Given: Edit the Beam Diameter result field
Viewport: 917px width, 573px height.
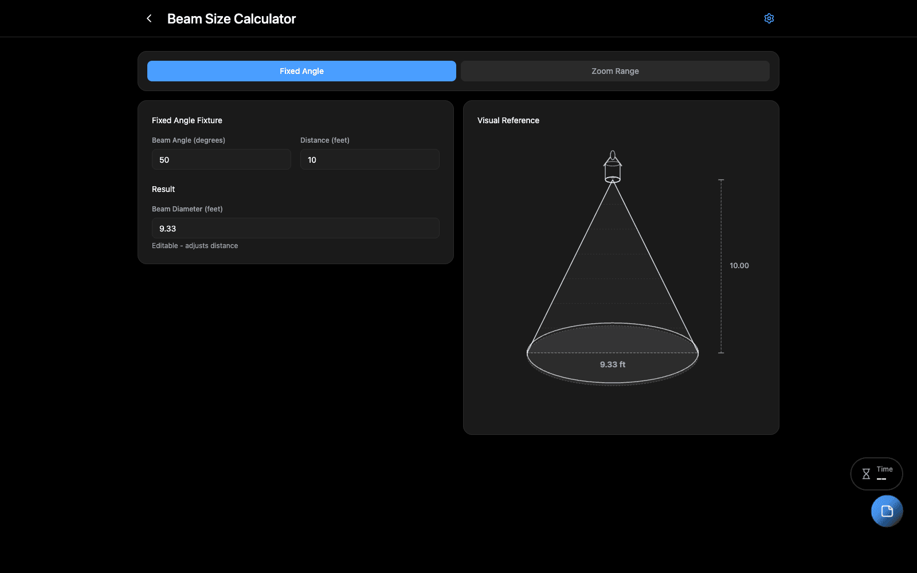Looking at the screenshot, I should (296, 228).
